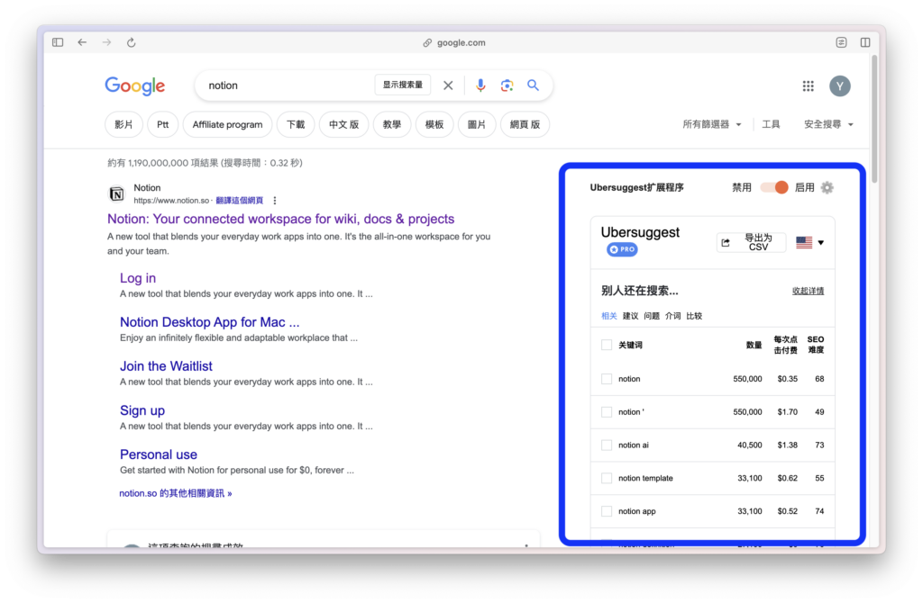This screenshot has height=603, width=923.
Task: Select the 中文 版 filter chip
Action: (343, 124)
